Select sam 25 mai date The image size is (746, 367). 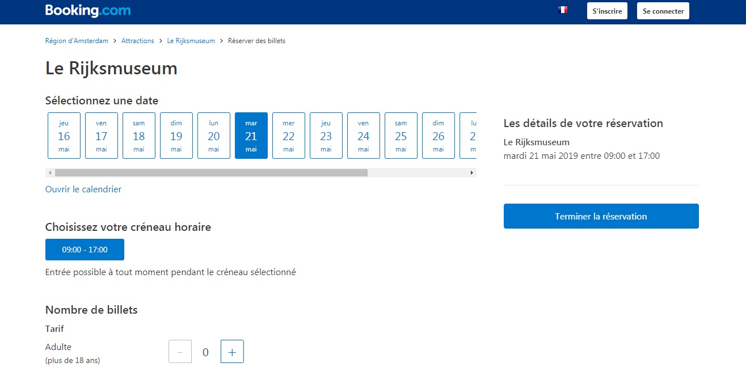point(401,136)
